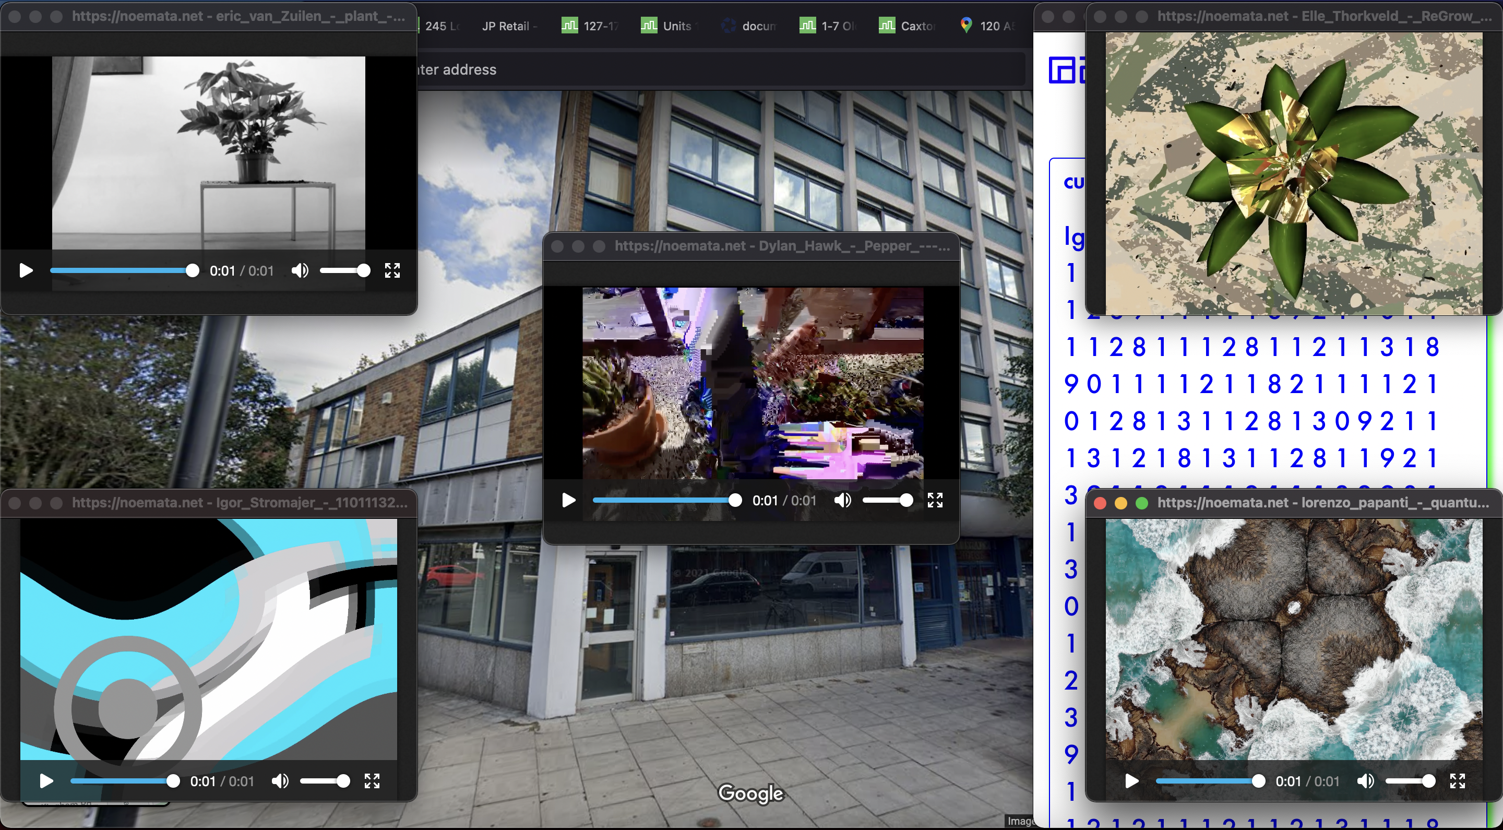Viewport: 1503px width, 830px height.
Task: Click the Google logo in street view
Action: point(751,794)
